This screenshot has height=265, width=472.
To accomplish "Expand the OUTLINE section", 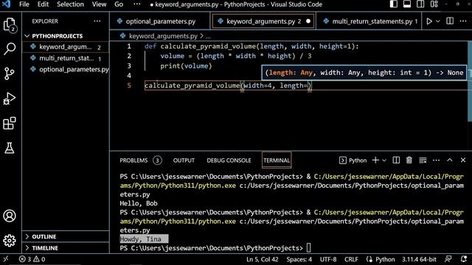I will tap(44, 236).
